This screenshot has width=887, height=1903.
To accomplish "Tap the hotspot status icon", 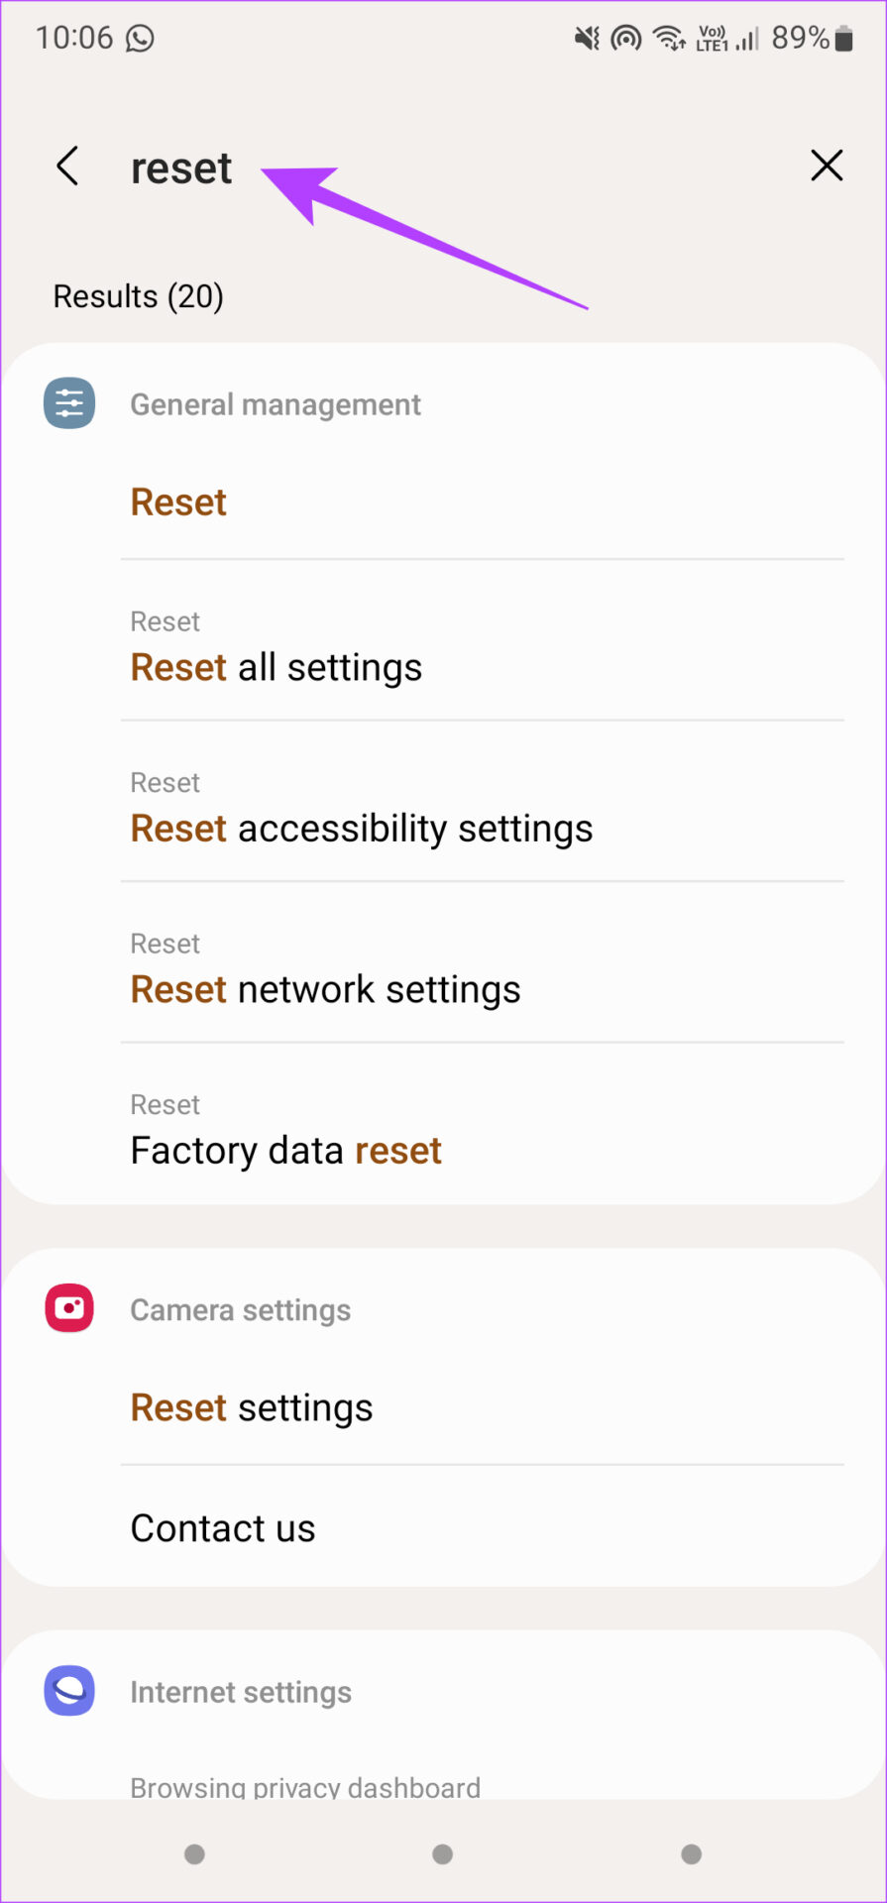I will coord(626,39).
